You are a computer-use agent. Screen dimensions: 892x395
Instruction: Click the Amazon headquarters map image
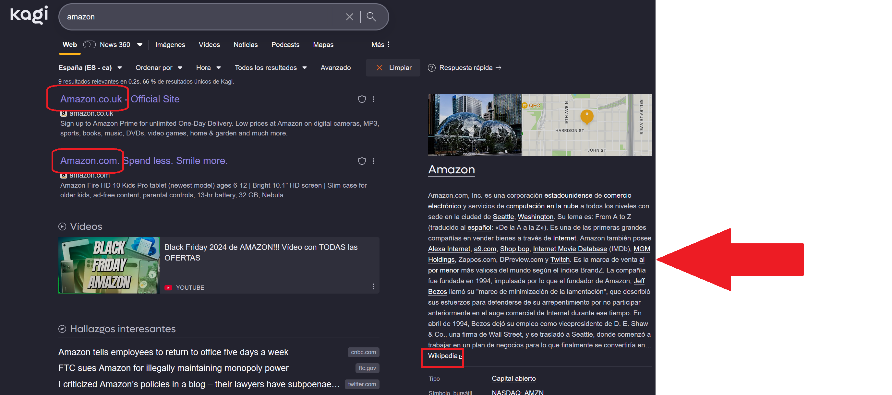(x=586, y=125)
